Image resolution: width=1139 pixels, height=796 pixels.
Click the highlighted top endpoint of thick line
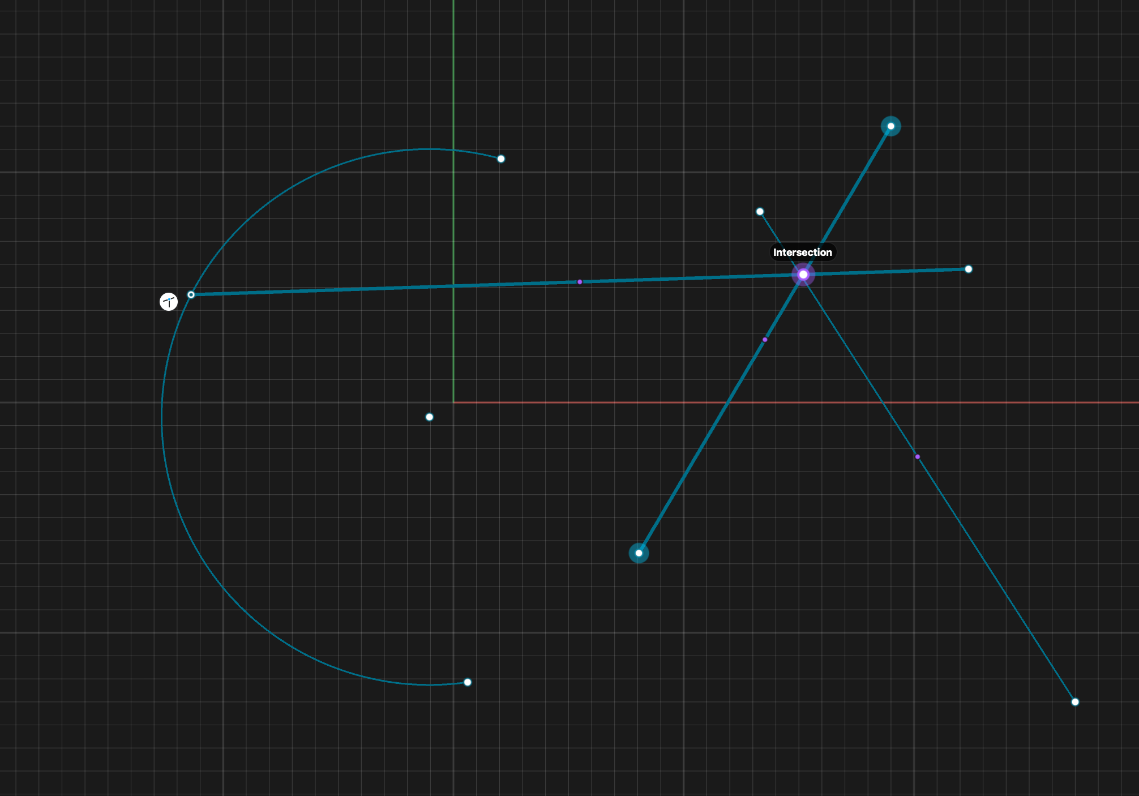point(890,126)
